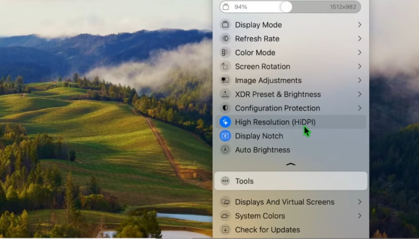Viewport: 419px width, 239px height.
Task: Click the System Colors cloud icon
Action: (225, 216)
